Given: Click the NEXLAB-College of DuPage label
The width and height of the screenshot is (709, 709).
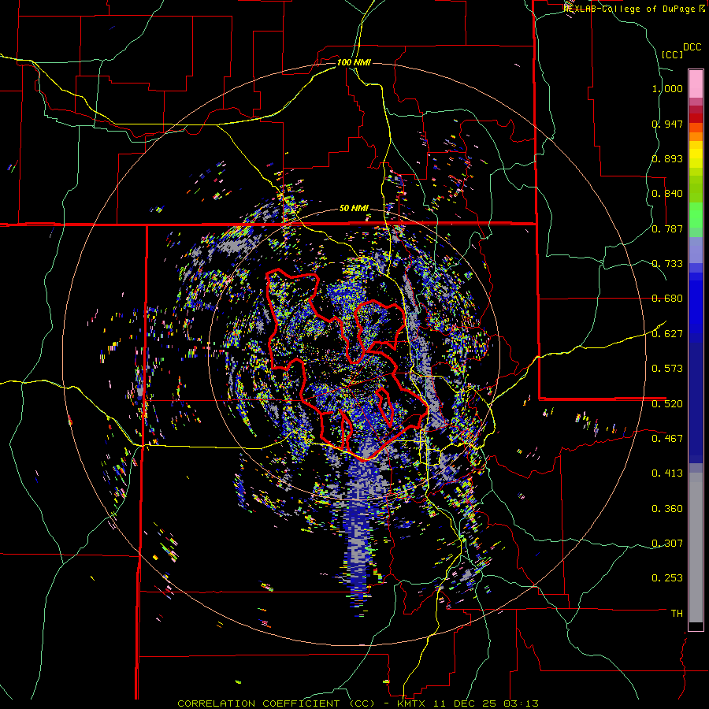Looking at the screenshot, I should [629, 9].
